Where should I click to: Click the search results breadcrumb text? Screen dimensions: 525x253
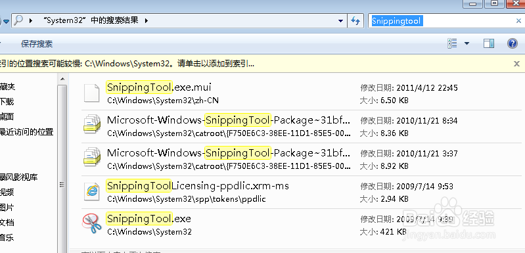click(x=91, y=20)
